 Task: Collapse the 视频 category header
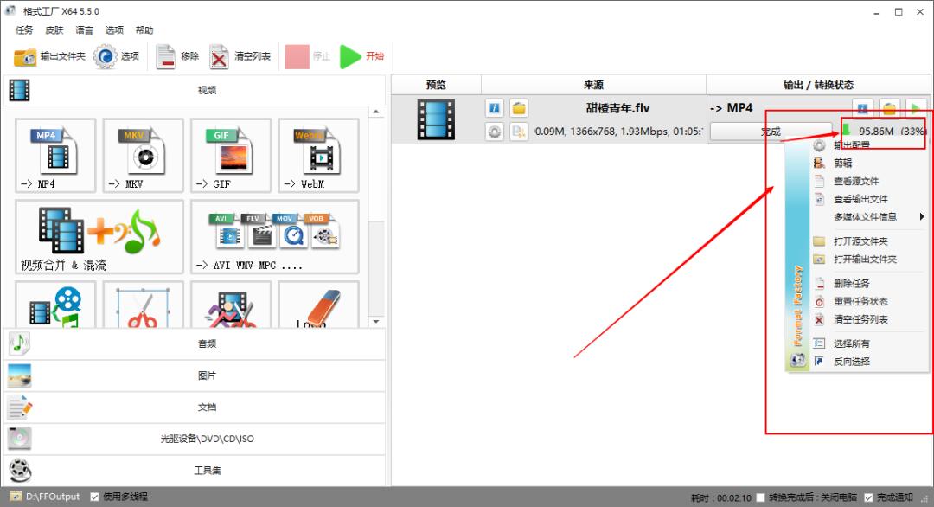tap(195, 91)
